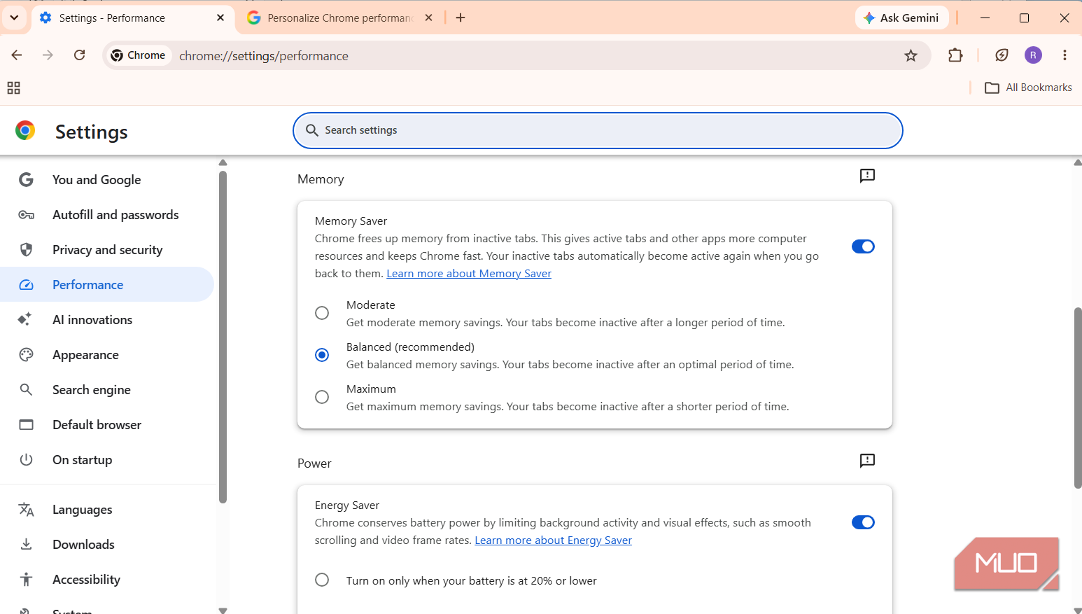Select the Maximum memory savings option
The width and height of the screenshot is (1082, 614).
(322, 397)
